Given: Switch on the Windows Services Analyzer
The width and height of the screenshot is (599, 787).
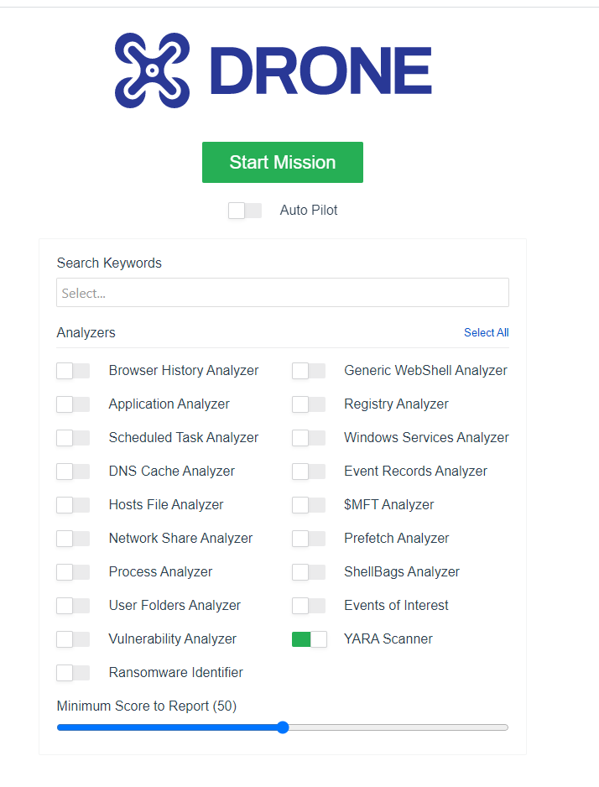Looking at the screenshot, I should (309, 437).
